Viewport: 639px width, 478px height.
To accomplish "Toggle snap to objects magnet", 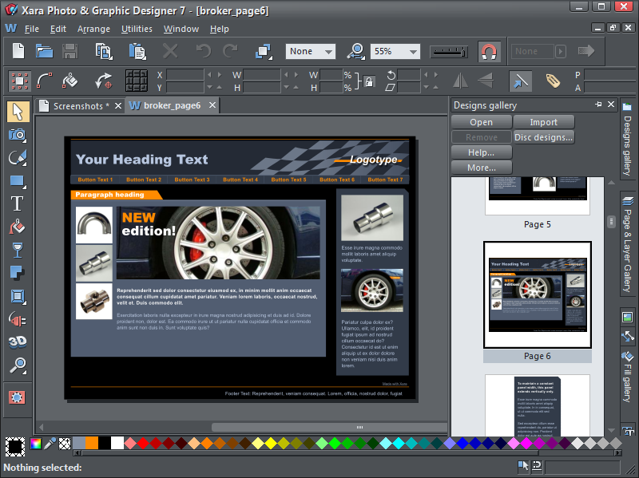I will [489, 51].
